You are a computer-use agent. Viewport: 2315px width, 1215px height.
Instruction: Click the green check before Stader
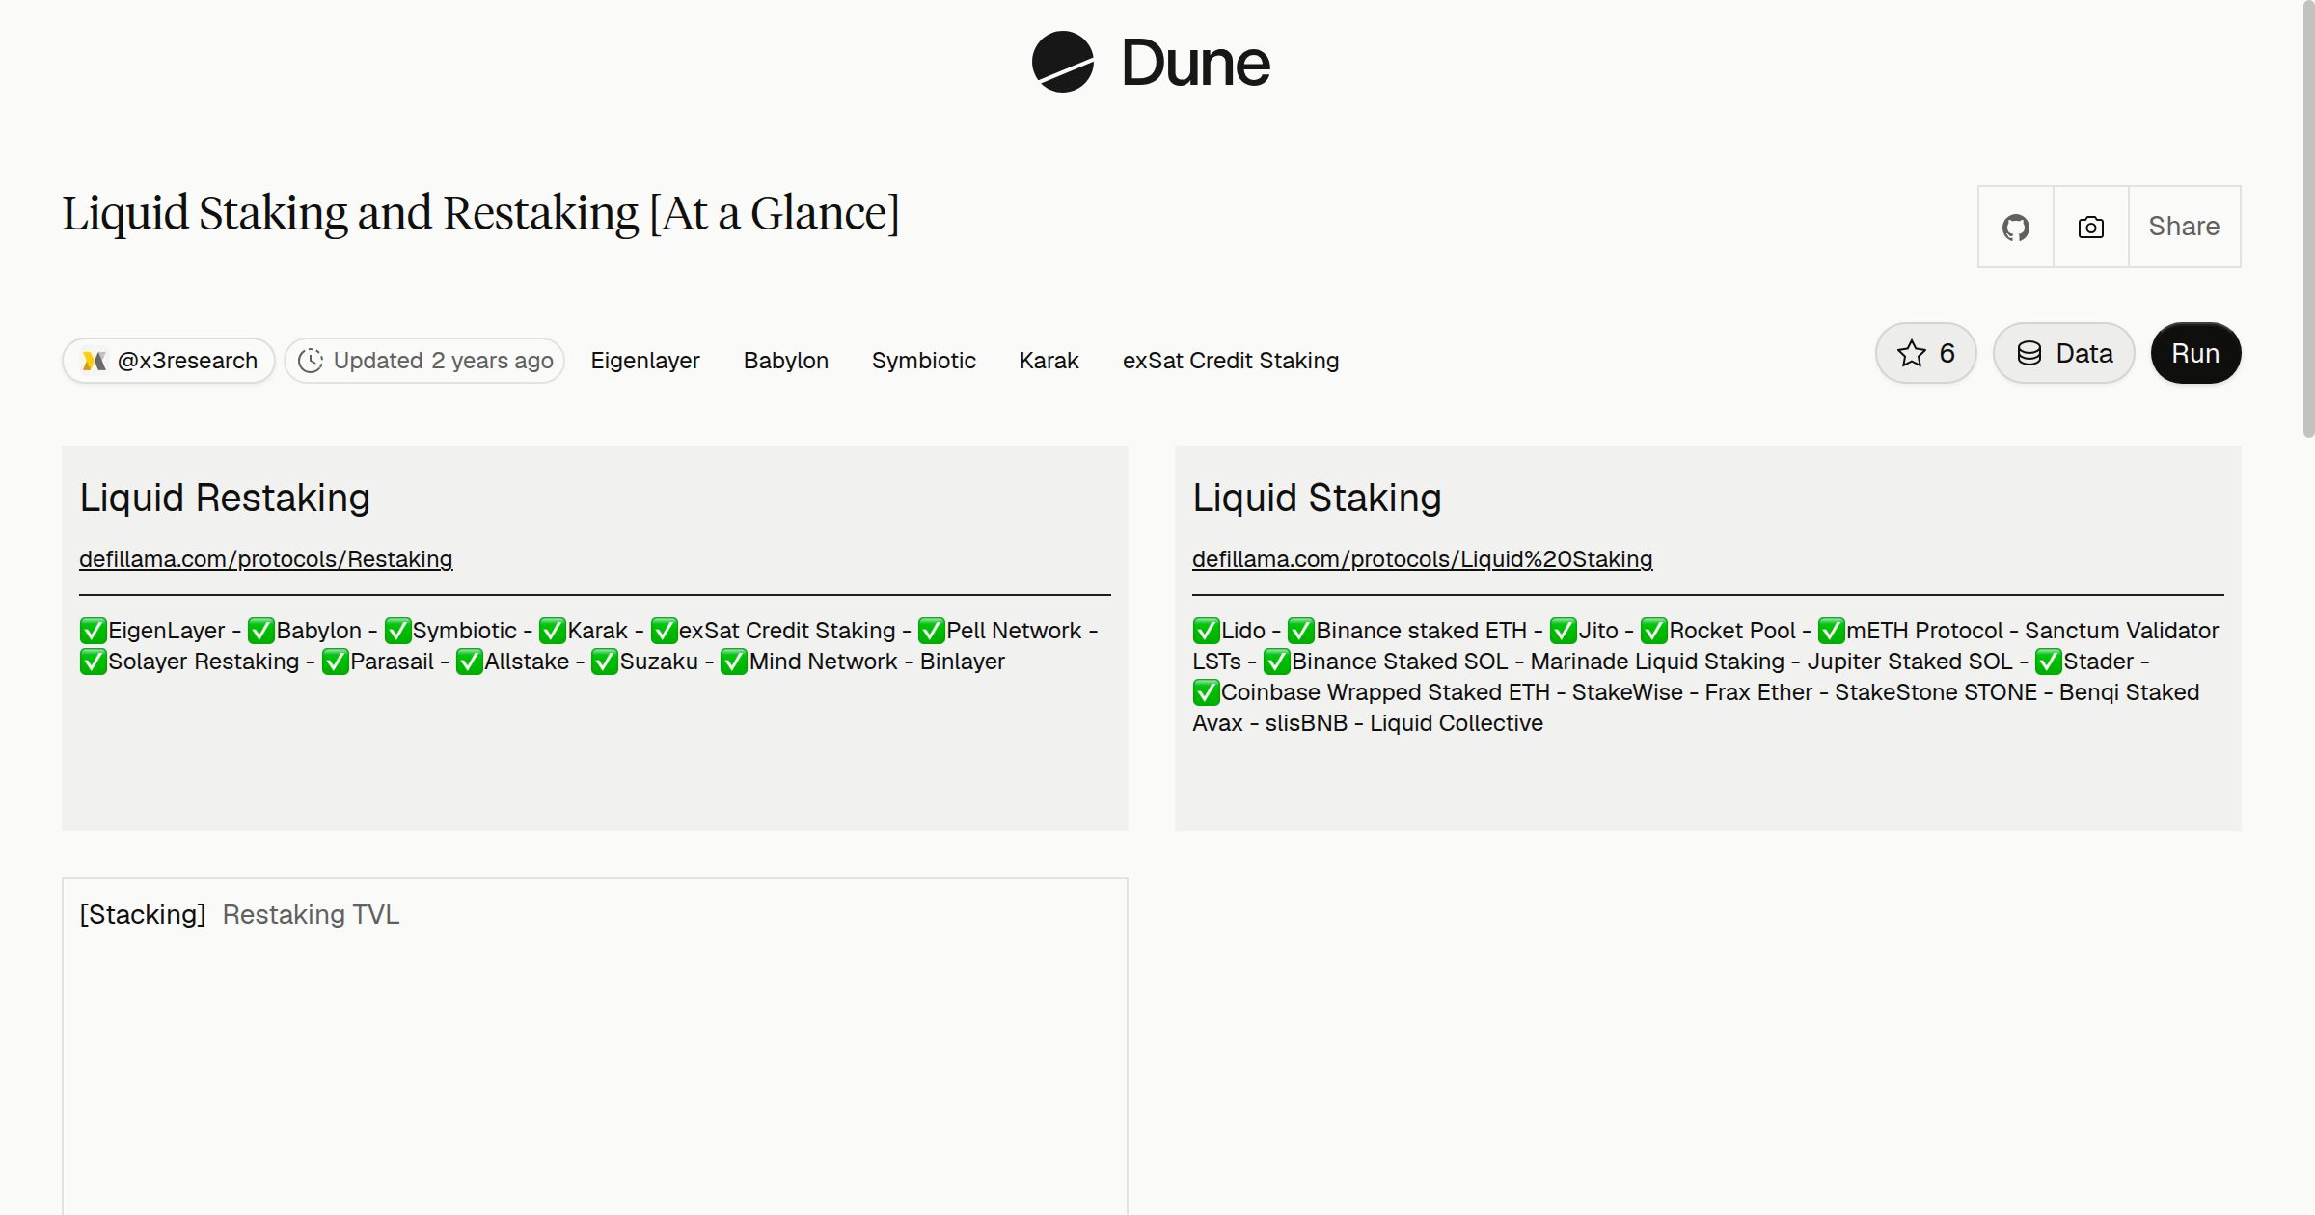pos(2049,662)
